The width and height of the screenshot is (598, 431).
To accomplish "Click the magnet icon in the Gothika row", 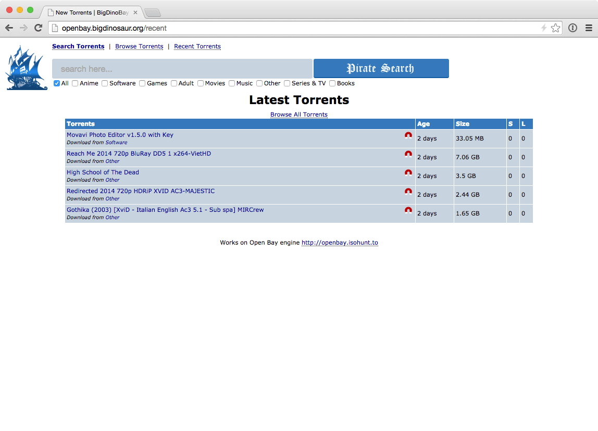I will click(408, 210).
